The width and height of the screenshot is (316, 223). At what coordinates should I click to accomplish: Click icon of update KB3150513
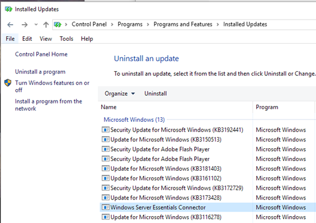click(x=105, y=139)
